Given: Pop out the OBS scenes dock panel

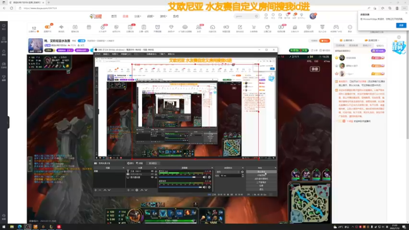Looking at the screenshot, I should [123, 168].
